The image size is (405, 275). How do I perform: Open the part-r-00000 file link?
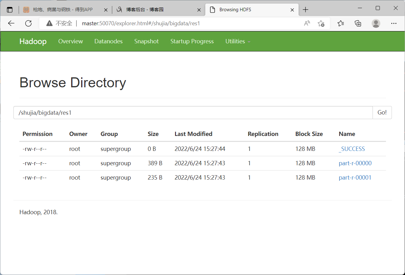(355, 163)
